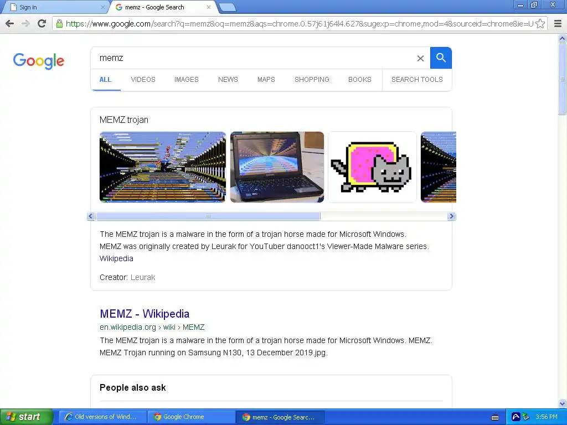This screenshot has height=425, width=567.
Task: Click the page scrollbar down arrow
Action: 563,403
